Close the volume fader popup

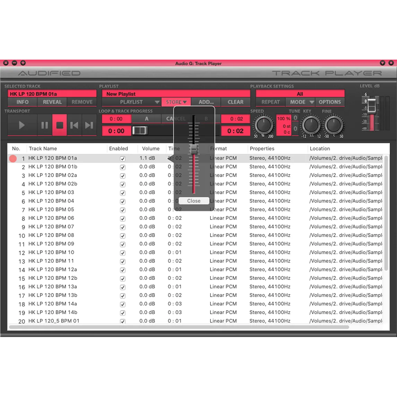(194, 201)
